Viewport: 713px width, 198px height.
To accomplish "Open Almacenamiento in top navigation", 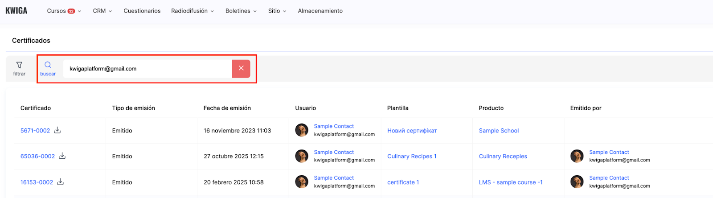I will [320, 11].
